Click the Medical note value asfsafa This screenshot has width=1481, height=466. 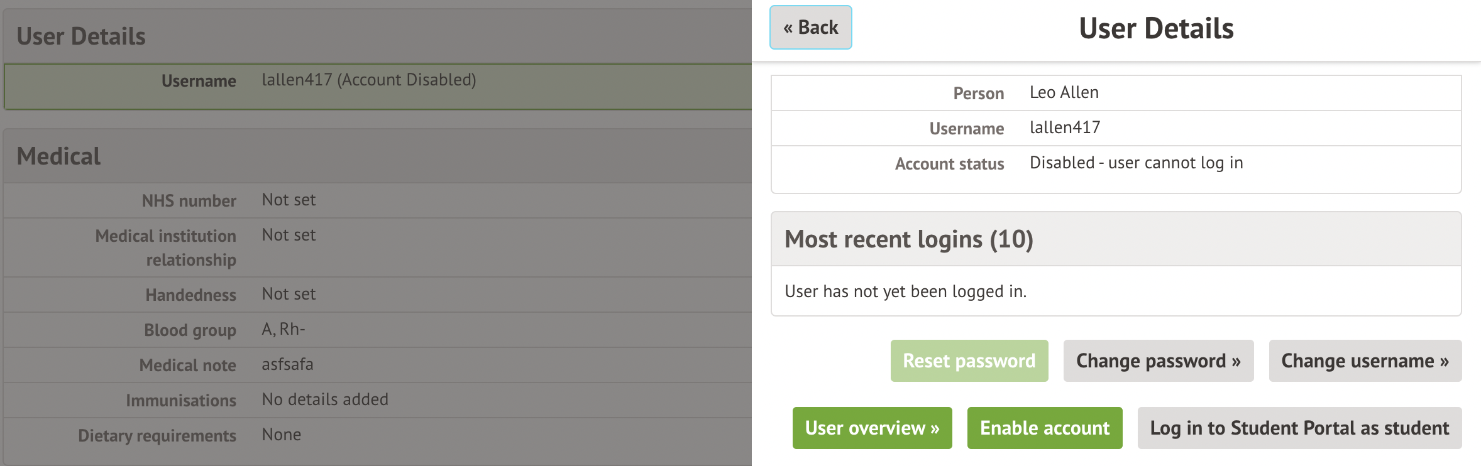[x=287, y=365]
